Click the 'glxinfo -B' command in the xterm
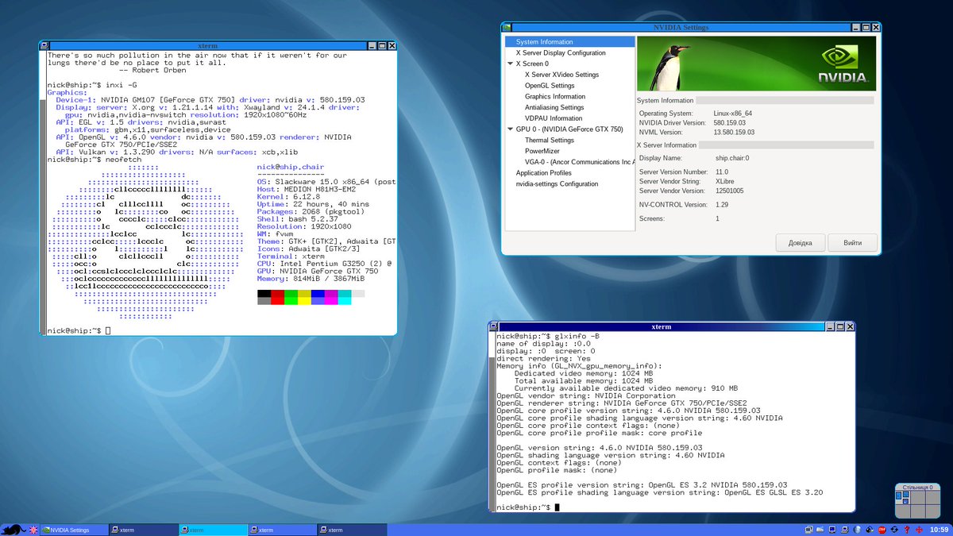 click(x=578, y=337)
